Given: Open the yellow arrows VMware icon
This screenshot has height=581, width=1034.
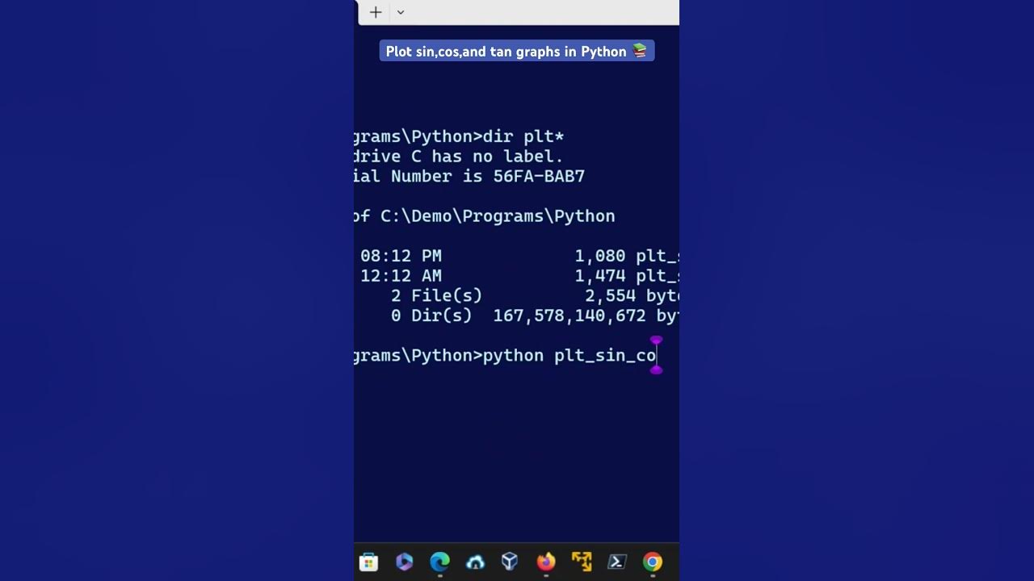Looking at the screenshot, I should pyautogui.click(x=582, y=562).
